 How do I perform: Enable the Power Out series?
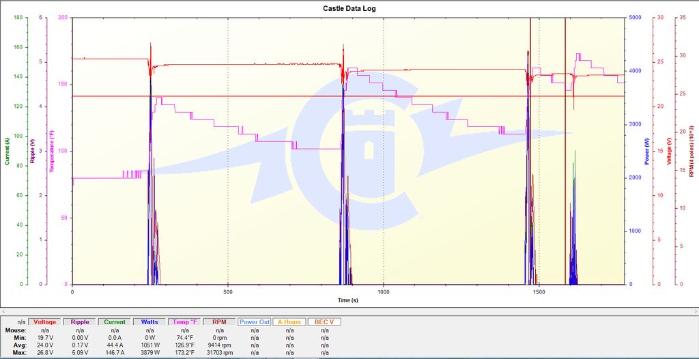click(x=255, y=321)
